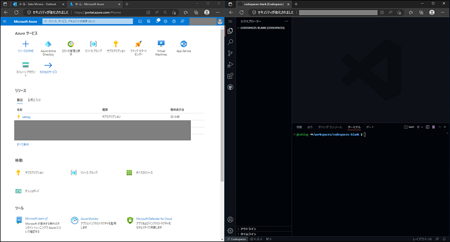Open notifications bell in Azure header
The height and width of the screenshot is (242, 450).
point(157,21)
